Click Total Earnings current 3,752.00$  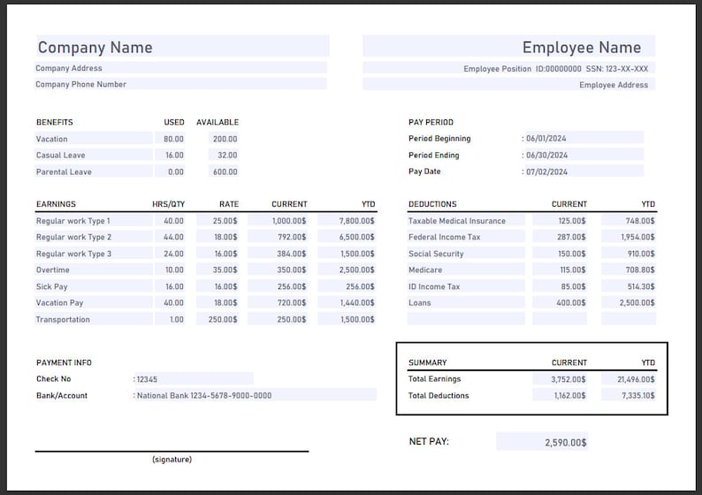[560, 379]
